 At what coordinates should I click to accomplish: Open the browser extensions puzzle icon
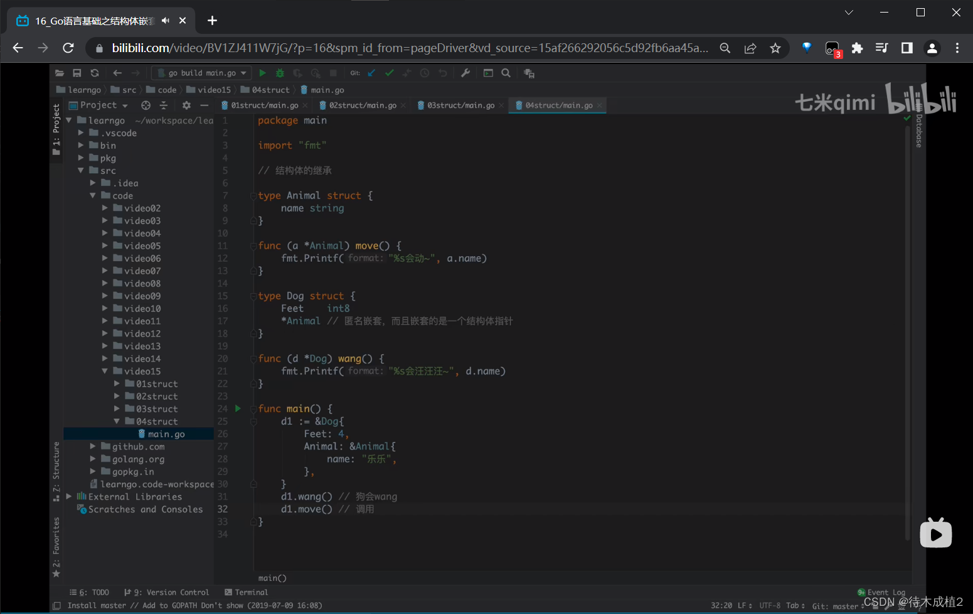click(x=857, y=48)
